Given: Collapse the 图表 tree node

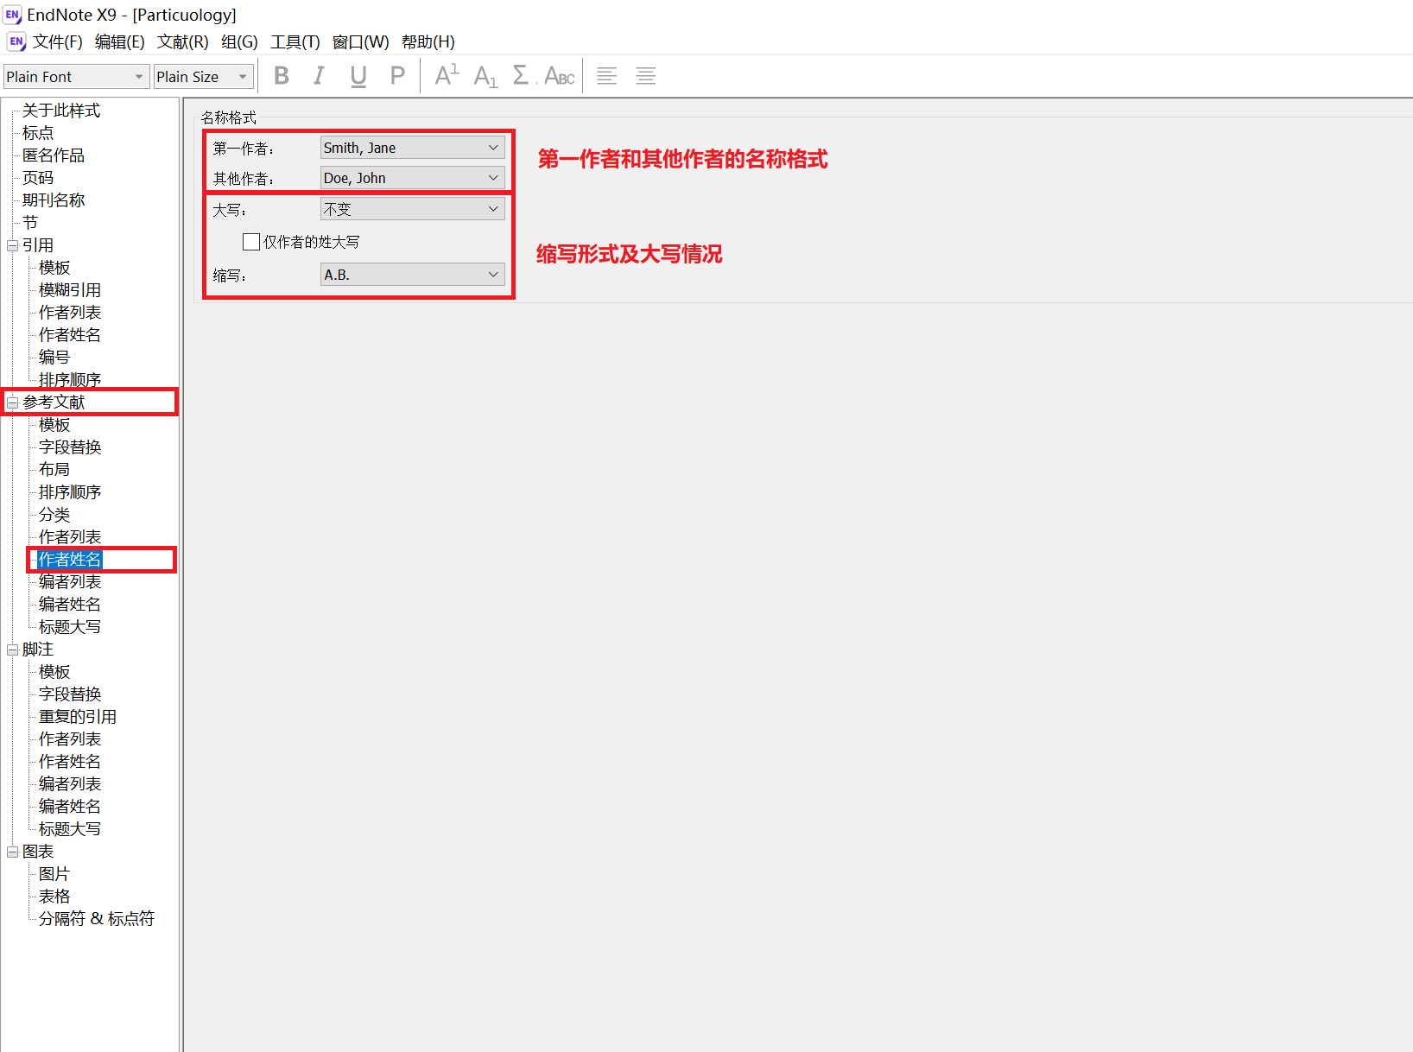Looking at the screenshot, I should (x=12, y=852).
